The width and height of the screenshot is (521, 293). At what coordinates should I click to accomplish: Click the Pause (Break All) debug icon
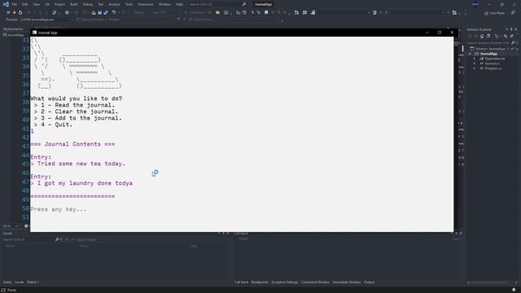coord(8,13)
